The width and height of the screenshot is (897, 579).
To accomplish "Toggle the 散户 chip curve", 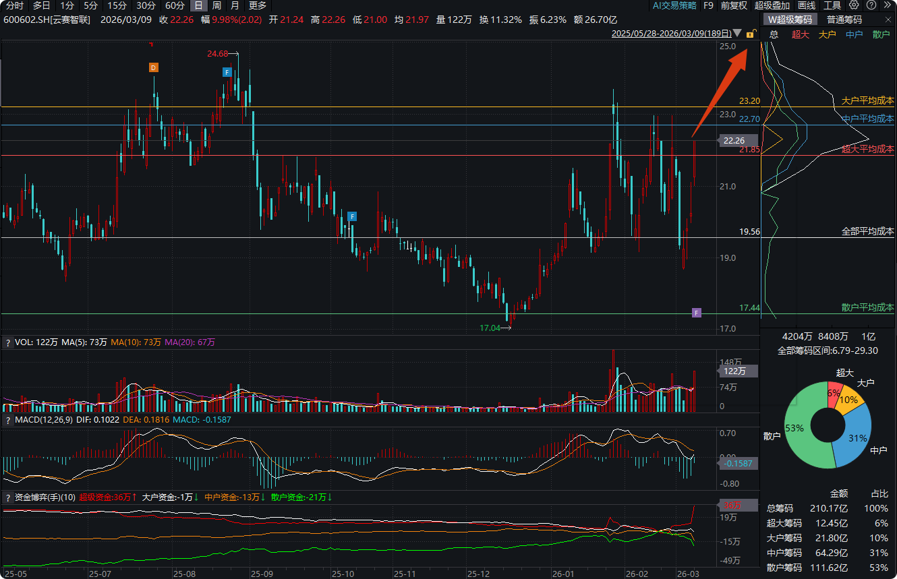I will pos(881,34).
